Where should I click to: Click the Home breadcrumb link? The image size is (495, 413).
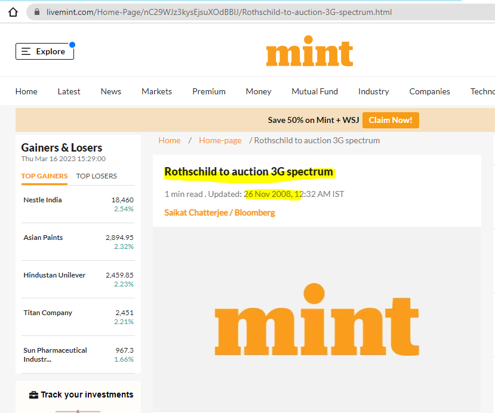click(x=170, y=140)
